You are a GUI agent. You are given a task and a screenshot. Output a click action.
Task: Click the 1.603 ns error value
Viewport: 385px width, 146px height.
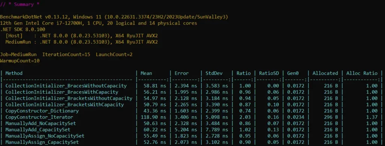pyautogui.click(x=186, y=111)
